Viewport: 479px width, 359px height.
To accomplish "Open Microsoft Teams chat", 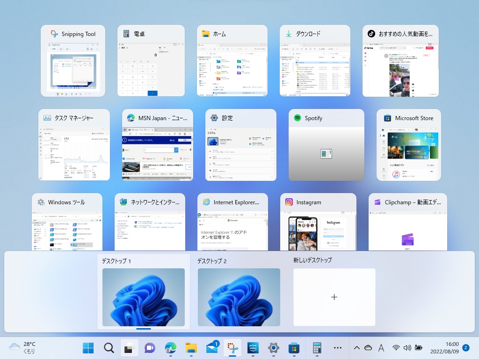I will (150, 348).
